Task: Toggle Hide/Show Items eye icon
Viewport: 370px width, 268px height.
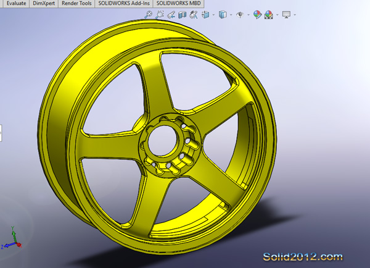Action: click(240, 15)
